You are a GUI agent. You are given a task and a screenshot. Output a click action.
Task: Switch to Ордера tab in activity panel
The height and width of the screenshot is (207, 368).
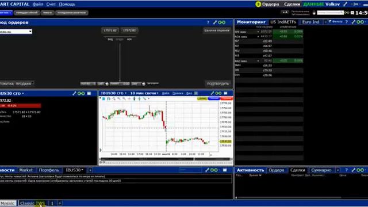(277, 170)
